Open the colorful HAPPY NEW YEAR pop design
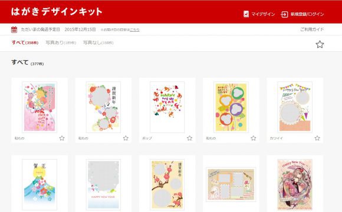 pos(167,107)
